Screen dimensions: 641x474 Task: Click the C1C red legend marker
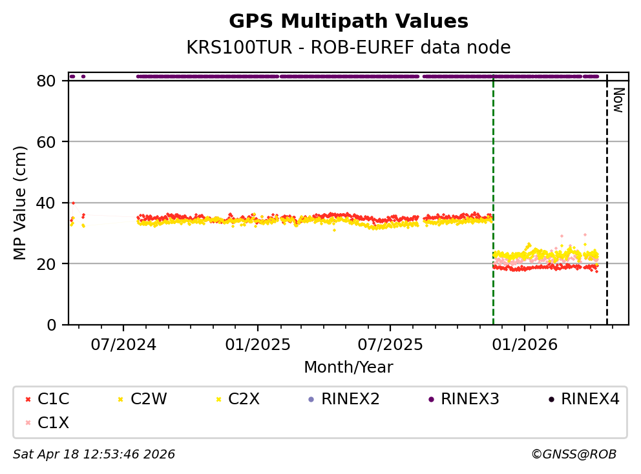pyautogui.click(x=27, y=399)
